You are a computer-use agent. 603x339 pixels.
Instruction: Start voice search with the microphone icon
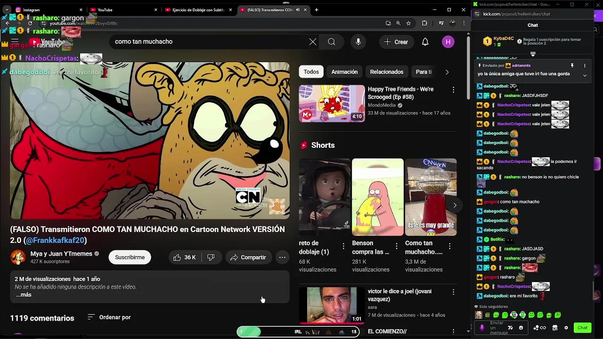point(358,42)
